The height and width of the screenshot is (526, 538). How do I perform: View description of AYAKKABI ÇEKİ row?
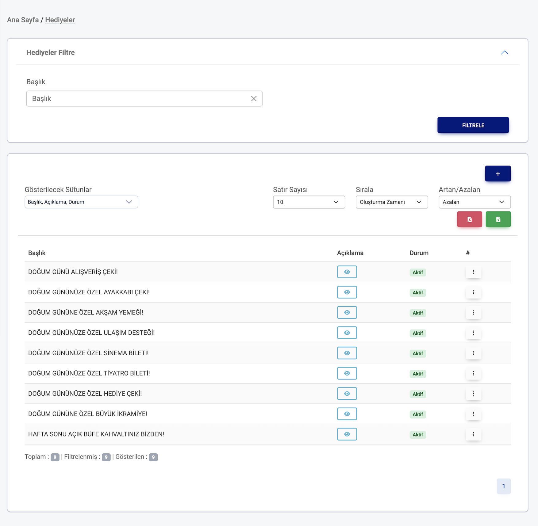[x=347, y=292]
